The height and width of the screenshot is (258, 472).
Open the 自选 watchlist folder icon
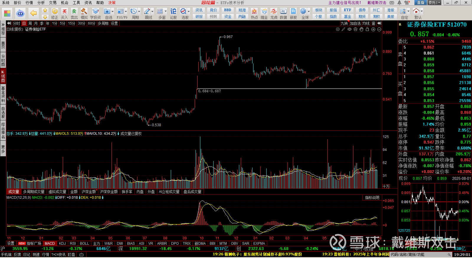point(107,11)
